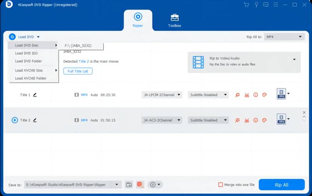Click the Full Title List button
Viewport: 312px width, 196px height.
pyautogui.click(x=78, y=71)
